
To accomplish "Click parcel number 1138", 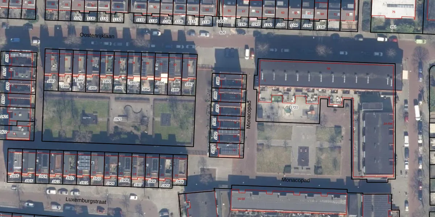I will [206, 22].
